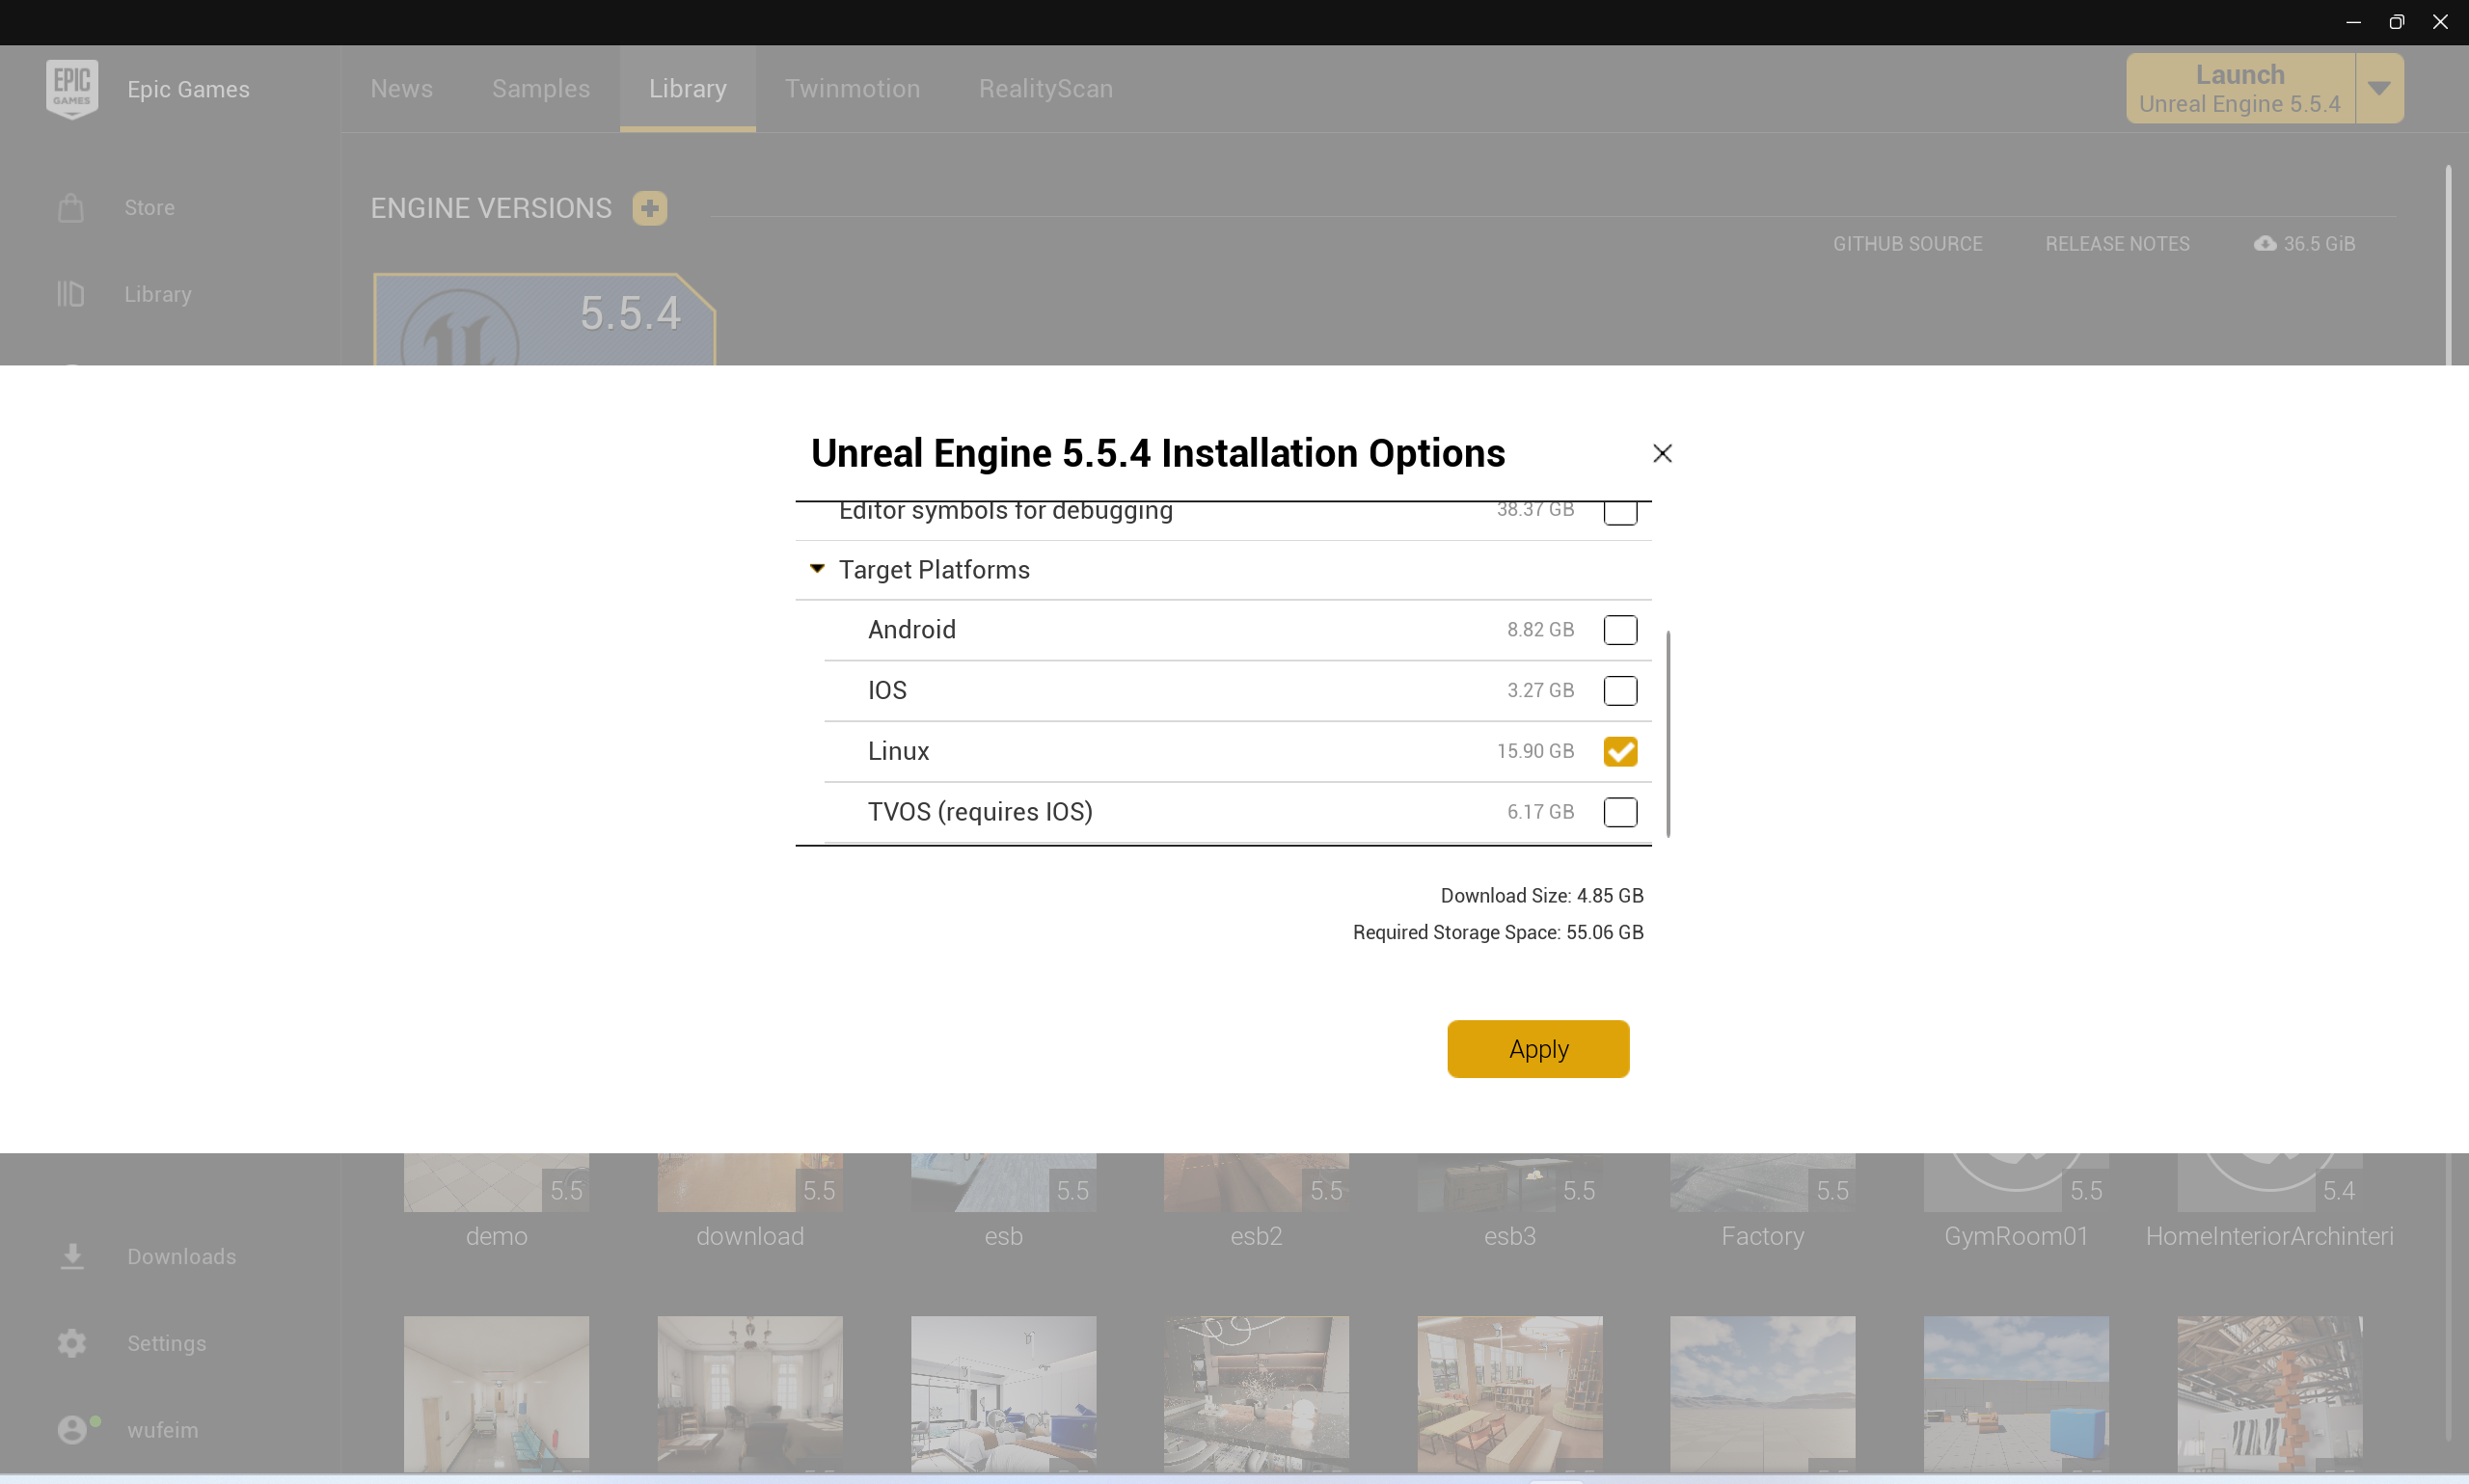Open the Twinmotion tab

pyautogui.click(x=852, y=89)
